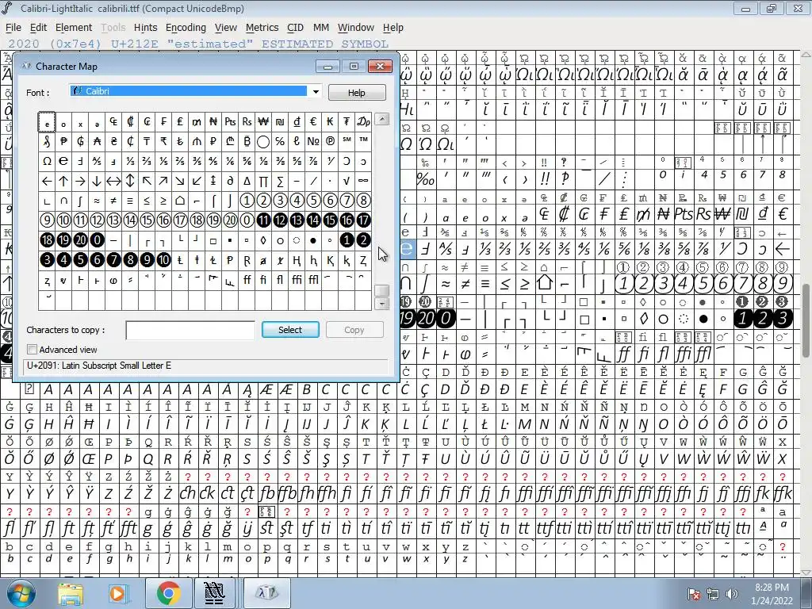Select the black circled 11 in Character Map

pos(263,220)
